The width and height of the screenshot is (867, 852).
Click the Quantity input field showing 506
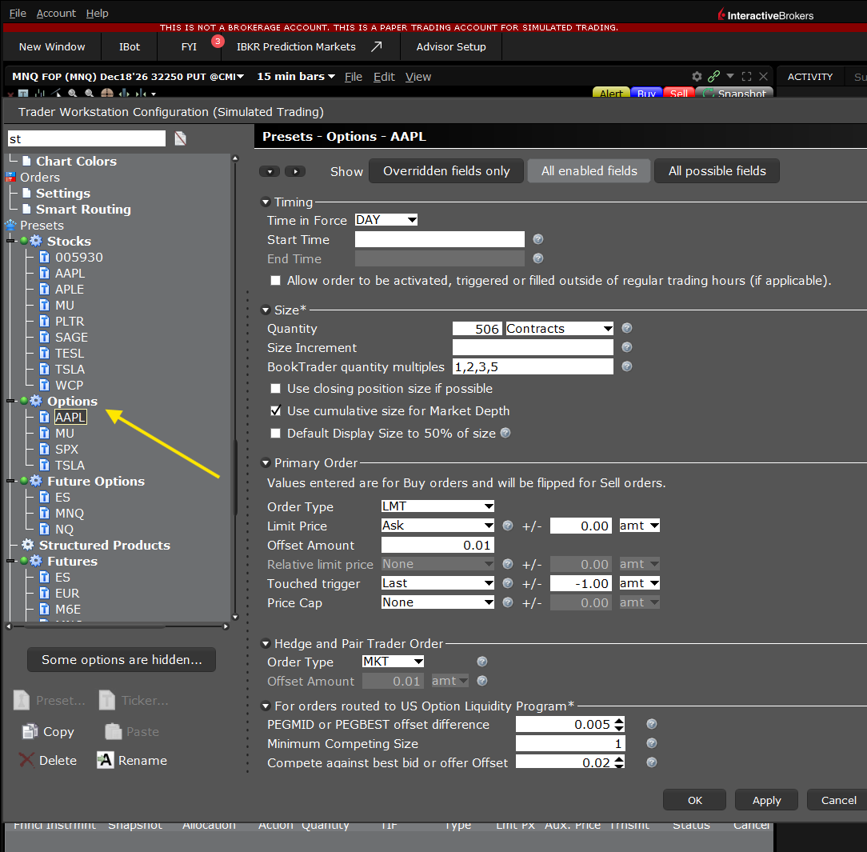click(477, 329)
